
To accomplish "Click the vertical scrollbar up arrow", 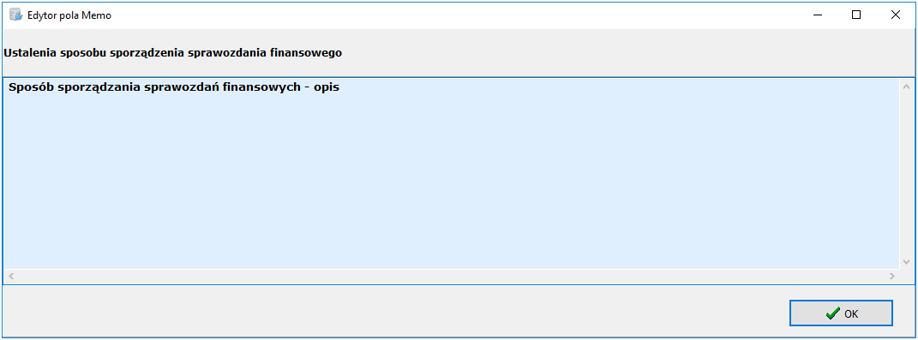I will click(x=906, y=86).
